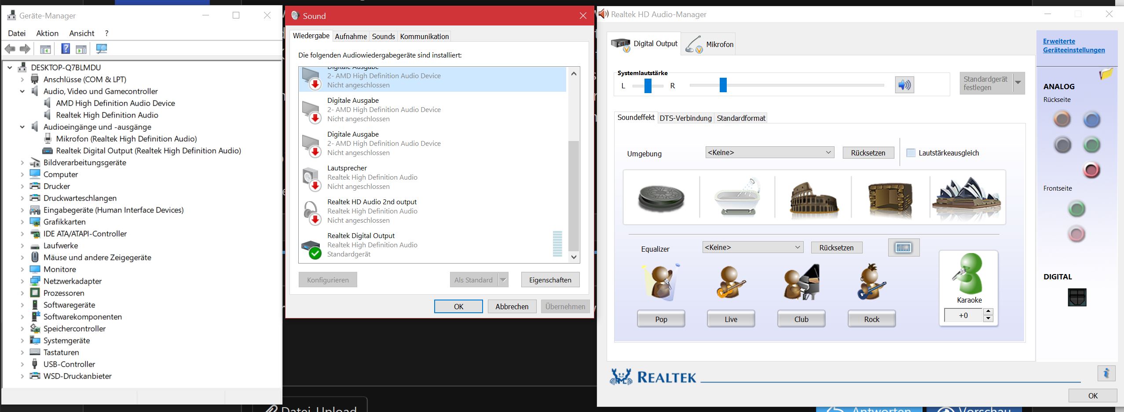Open the yellow folder connector settings icon
The height and width of the screenshot is (412, 1124).
click(x=1106, y=74)
